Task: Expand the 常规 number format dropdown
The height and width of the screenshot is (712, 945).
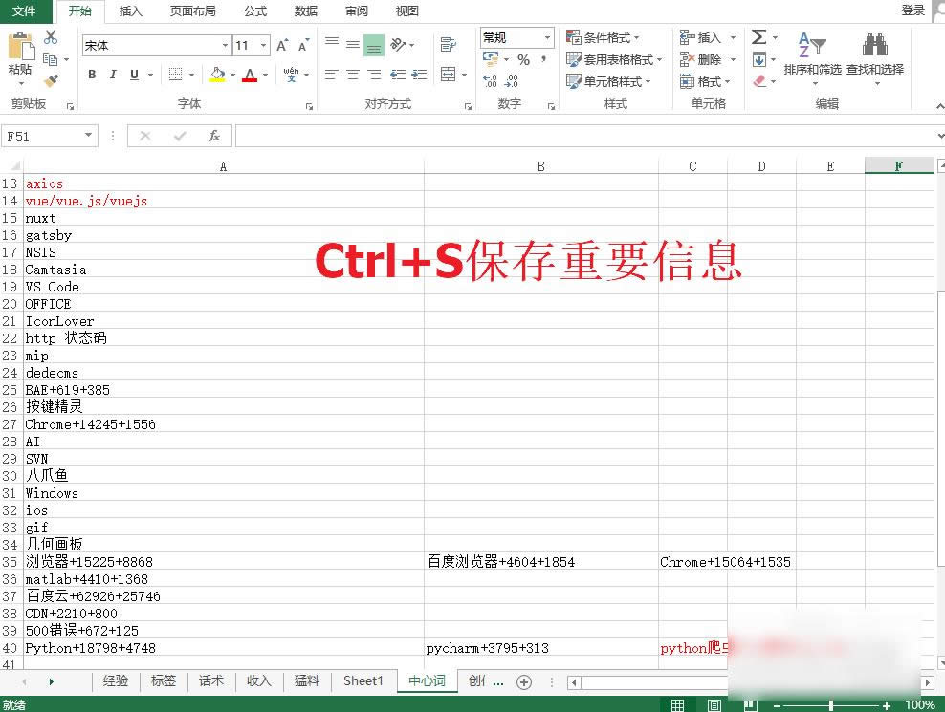Action: coord(548,37)
